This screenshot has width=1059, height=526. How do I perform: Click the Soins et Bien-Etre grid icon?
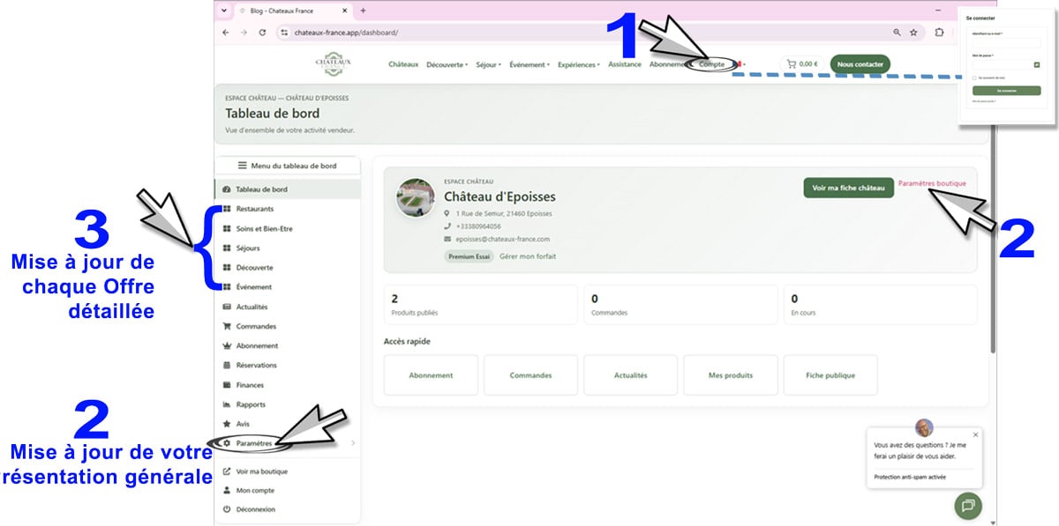pos(227,229)
